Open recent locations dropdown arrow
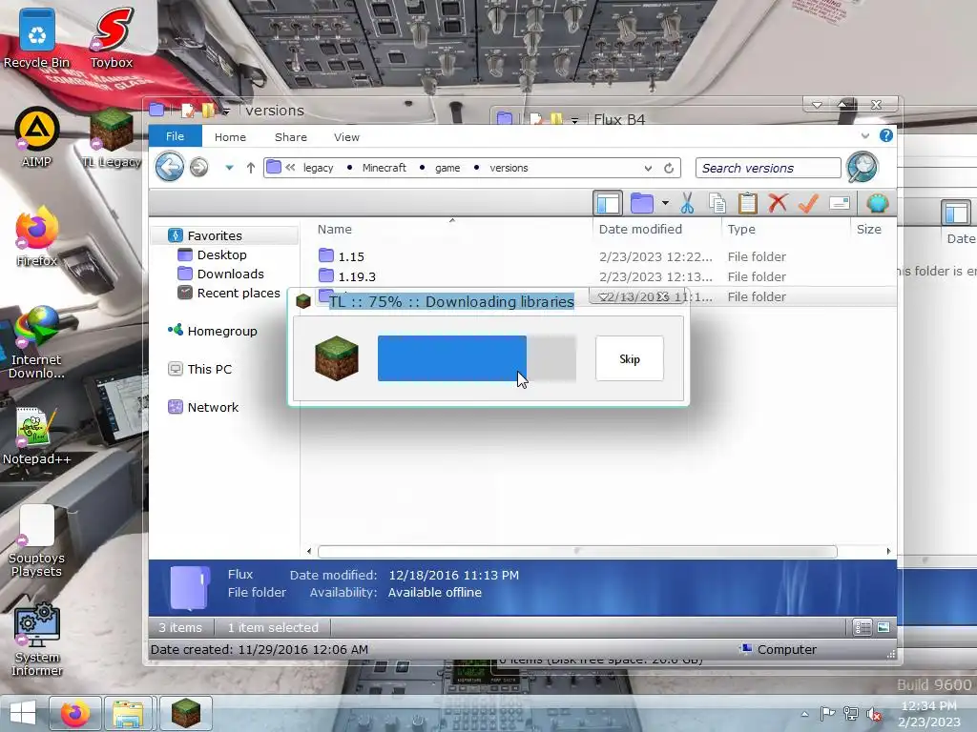Viewport: 977px width, 732px height. point(229,168)
